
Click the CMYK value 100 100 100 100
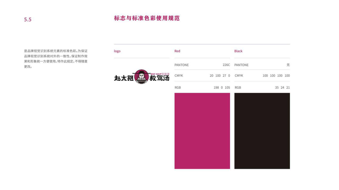coord(276,76)
